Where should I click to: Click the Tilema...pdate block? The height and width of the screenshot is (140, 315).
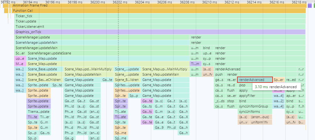(39, 112)
